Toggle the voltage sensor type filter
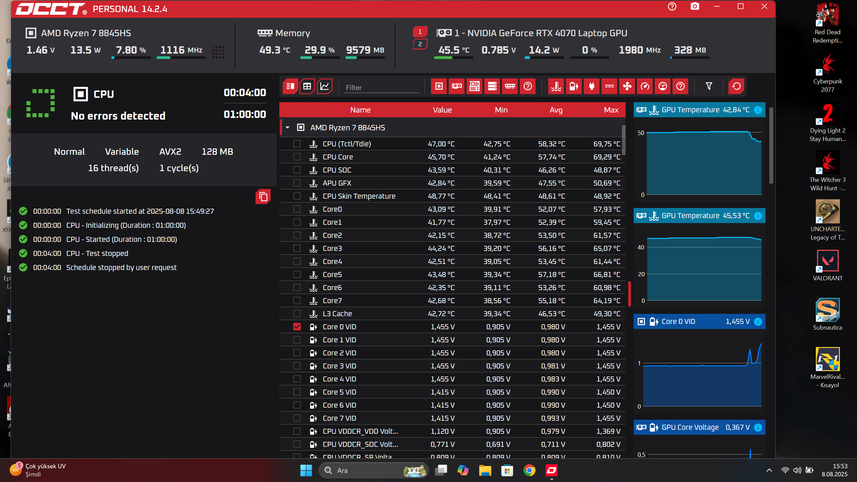This screenshot has height=482, width=857. 574,86
